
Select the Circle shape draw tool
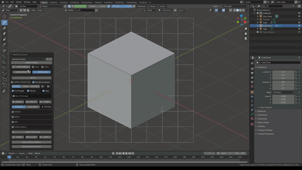[x=4, y=85]
